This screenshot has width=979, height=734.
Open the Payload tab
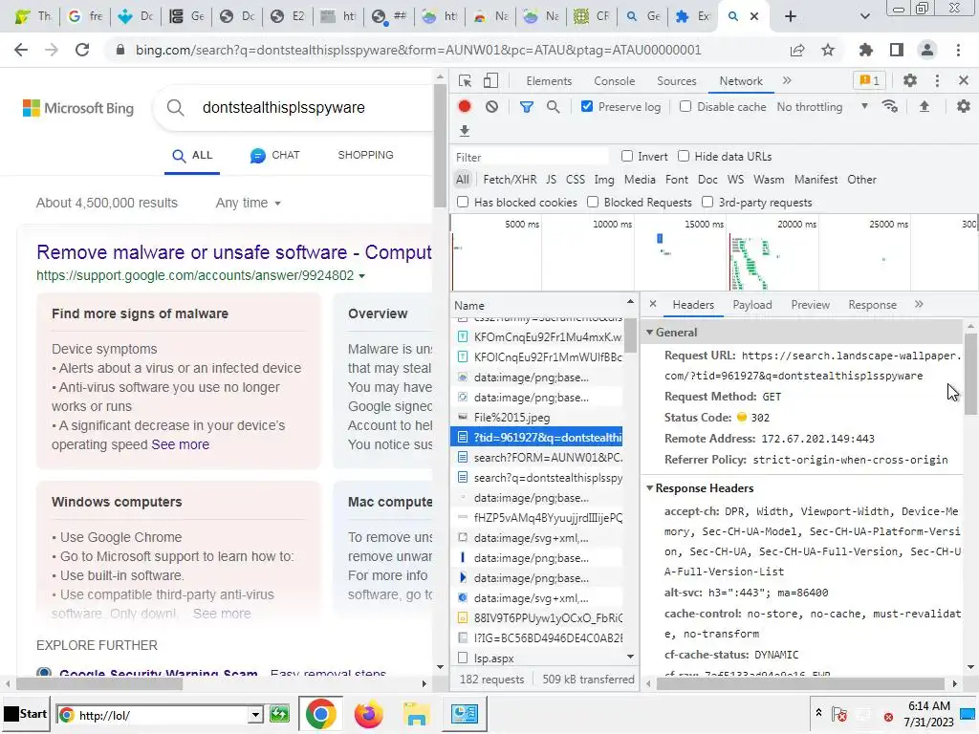coord(751,305)
